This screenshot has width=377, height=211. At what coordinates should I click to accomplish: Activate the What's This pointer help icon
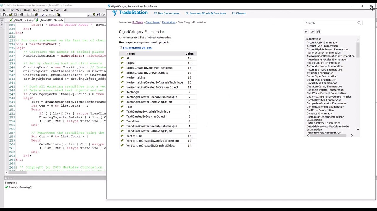[98, 15]
